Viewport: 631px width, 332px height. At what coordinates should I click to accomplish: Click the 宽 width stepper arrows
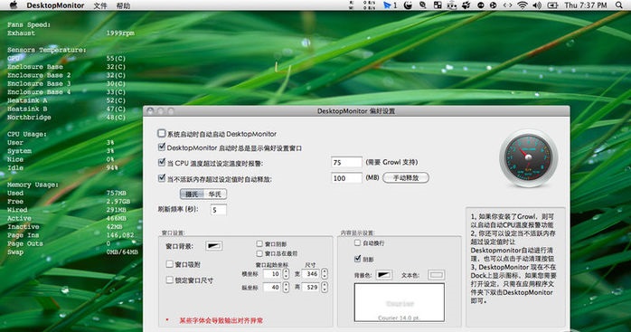(x=325, y=274)
